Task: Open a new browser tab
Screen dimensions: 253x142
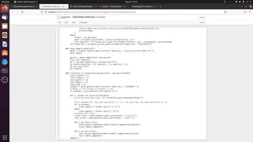Action: coord(160,7)
